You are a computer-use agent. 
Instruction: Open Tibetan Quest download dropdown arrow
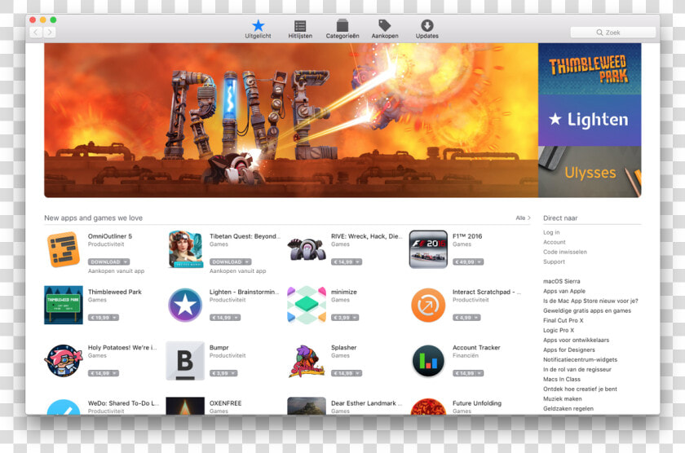pyautogui.click(x=247, y=262)
